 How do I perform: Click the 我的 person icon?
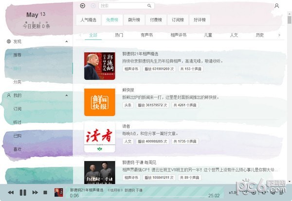point(9,95)
